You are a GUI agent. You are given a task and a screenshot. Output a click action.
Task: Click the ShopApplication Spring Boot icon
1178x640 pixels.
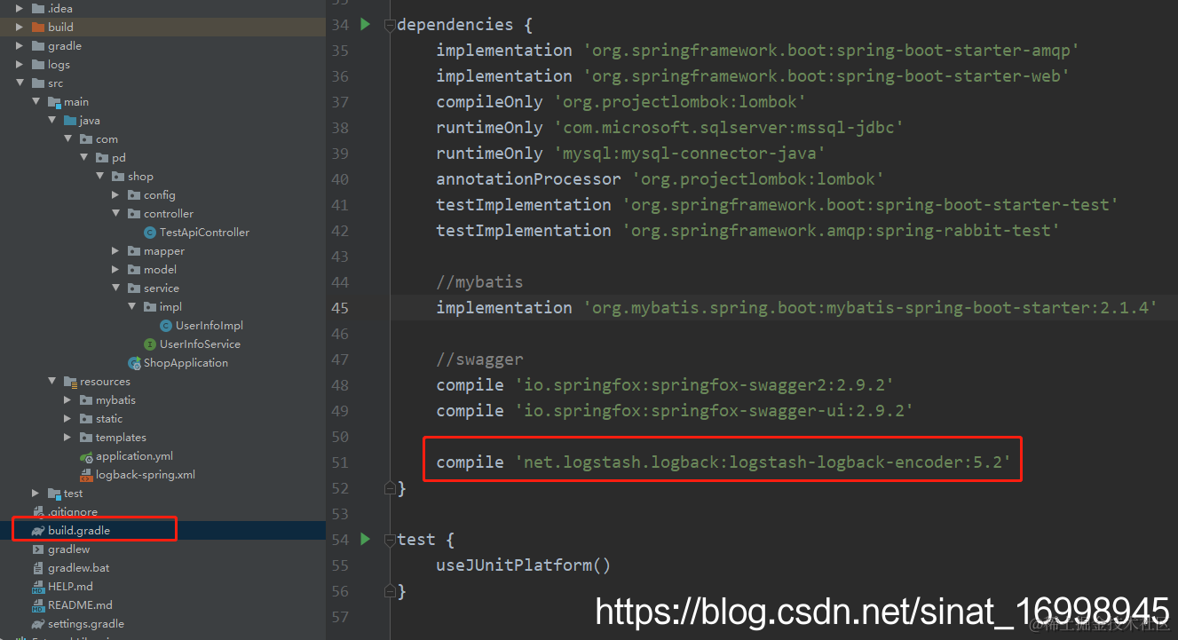(x=134, y=363)
